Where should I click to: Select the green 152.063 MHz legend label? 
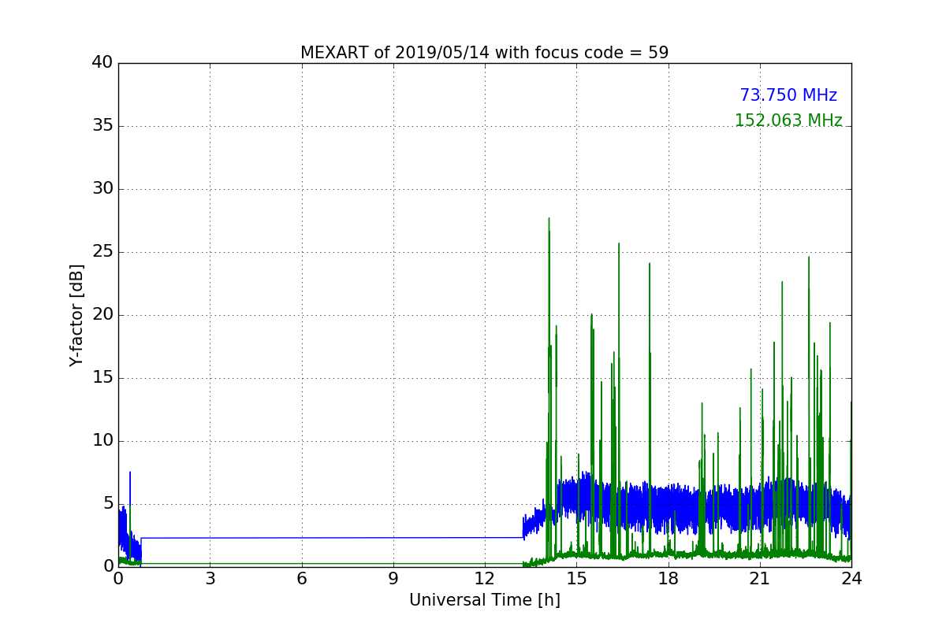[788, 120]
